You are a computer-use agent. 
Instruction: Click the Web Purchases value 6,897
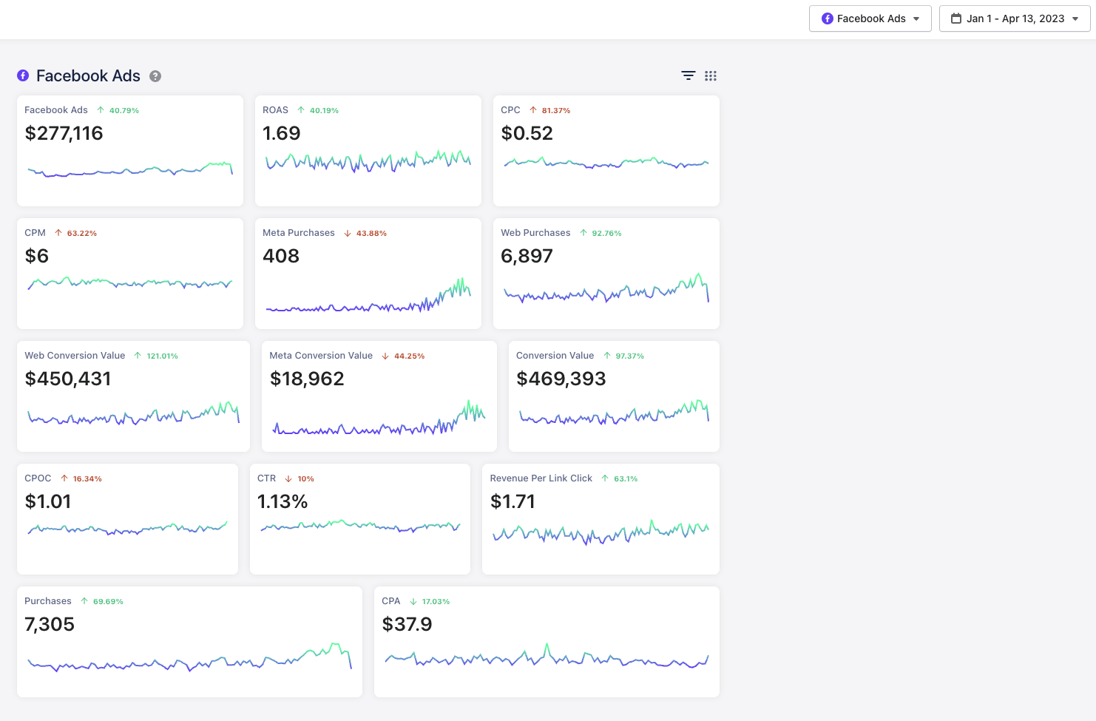pos(527,256)
